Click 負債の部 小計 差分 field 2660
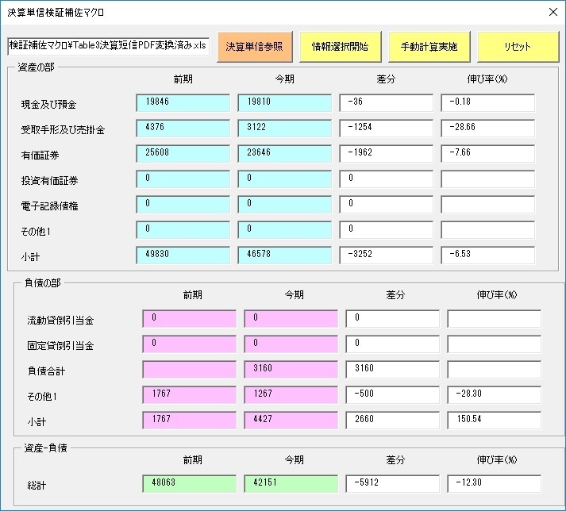The height and width of the screenshot is (511, 566). pos(393,421)
